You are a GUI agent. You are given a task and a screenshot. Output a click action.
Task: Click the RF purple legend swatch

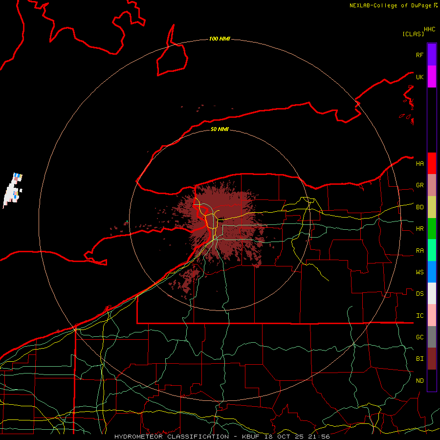tap(432, 55)
